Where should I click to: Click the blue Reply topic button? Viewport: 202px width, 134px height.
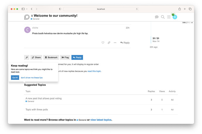77,57
